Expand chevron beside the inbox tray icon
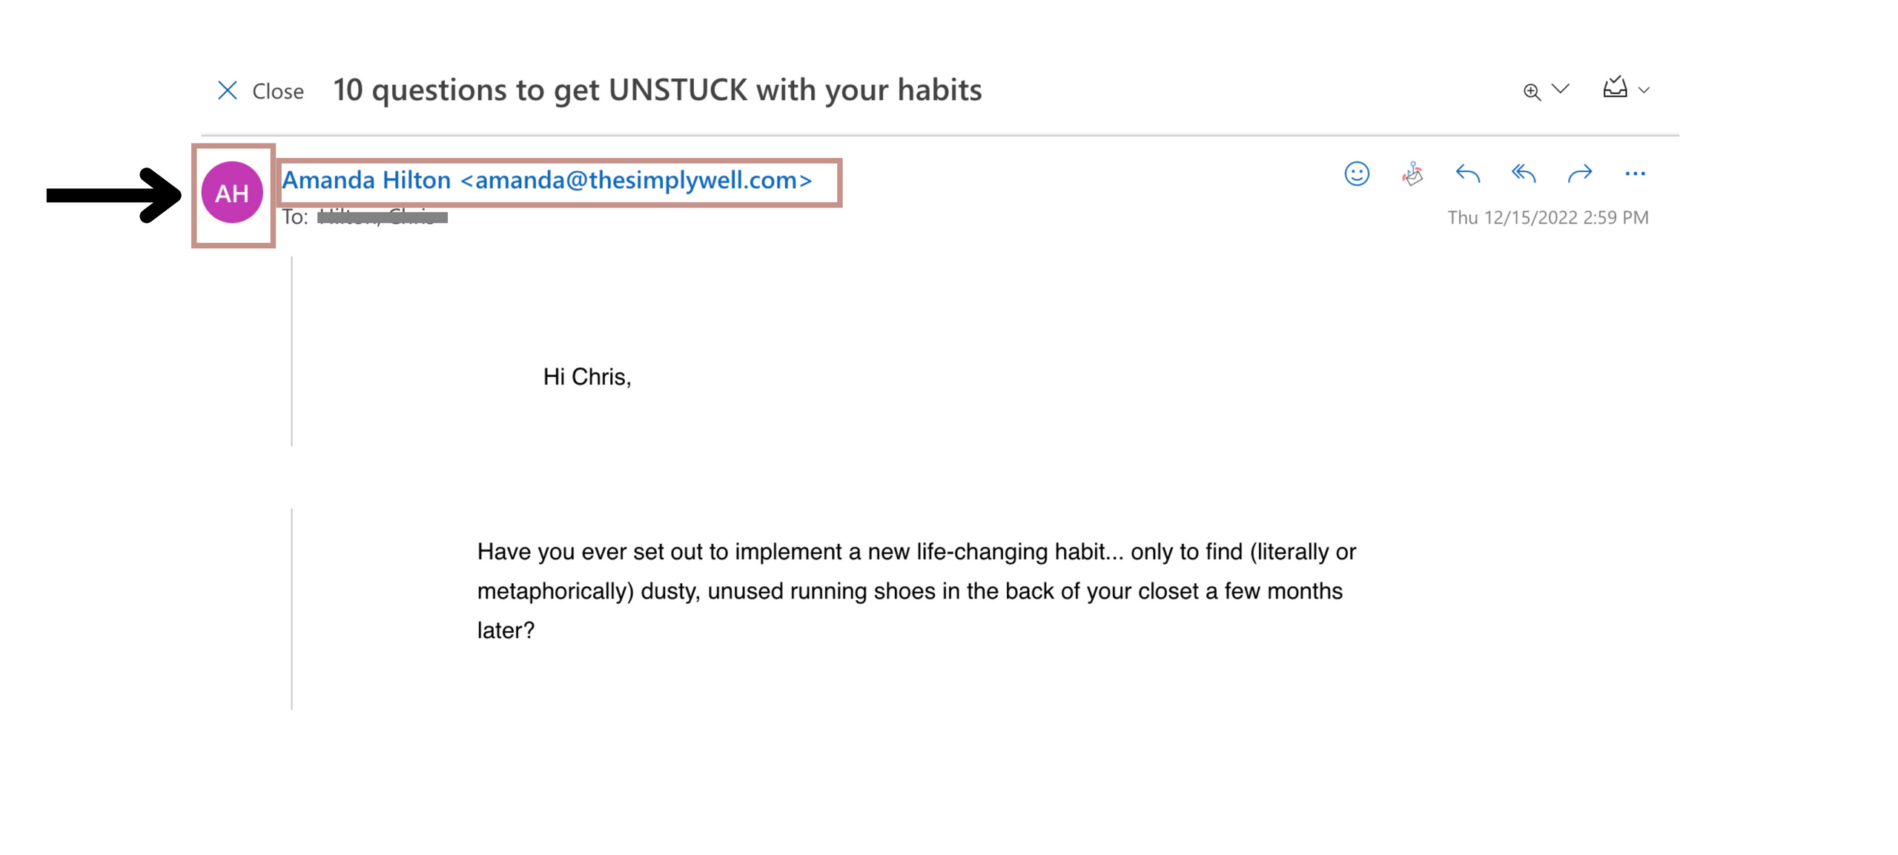This screenshot has height=855, width=1898. coord(1644,91)
